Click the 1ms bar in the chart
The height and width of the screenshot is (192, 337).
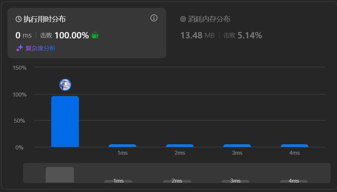122,145
